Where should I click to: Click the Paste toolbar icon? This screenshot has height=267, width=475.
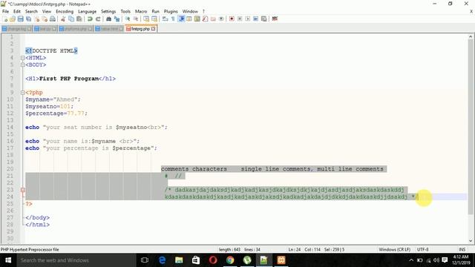79,19
